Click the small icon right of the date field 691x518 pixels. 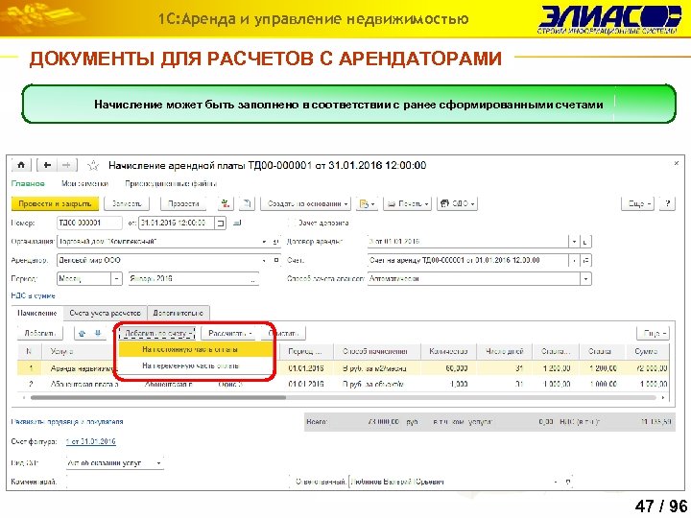[237, 223]
